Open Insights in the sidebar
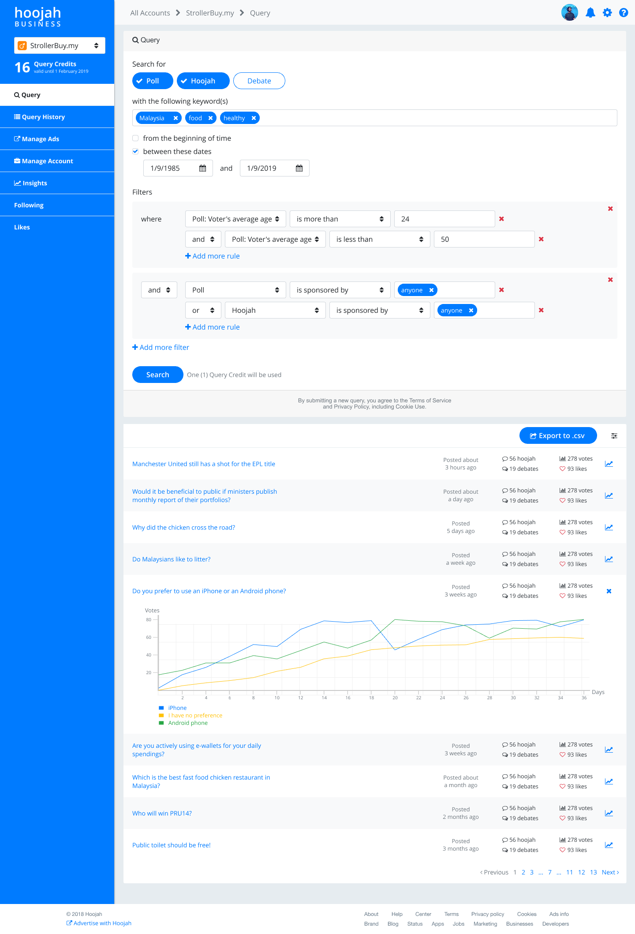635x934 pixels. (x=34, y=183)
